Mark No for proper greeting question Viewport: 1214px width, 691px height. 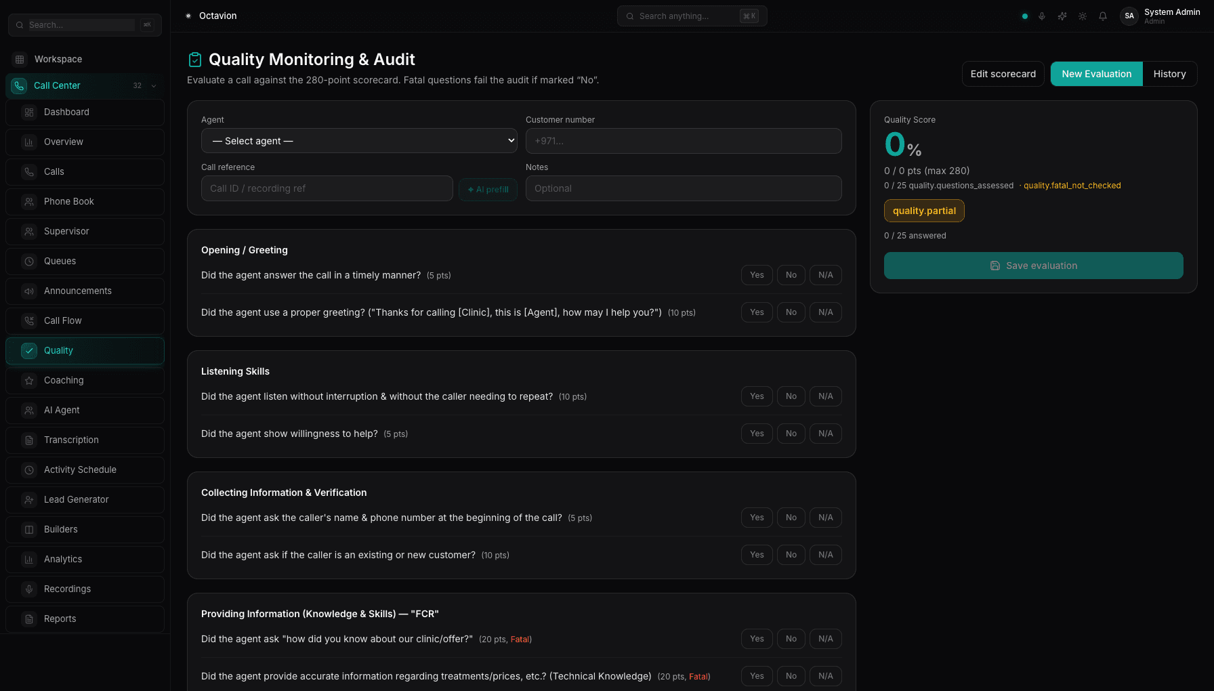click(x=791, y=312)
